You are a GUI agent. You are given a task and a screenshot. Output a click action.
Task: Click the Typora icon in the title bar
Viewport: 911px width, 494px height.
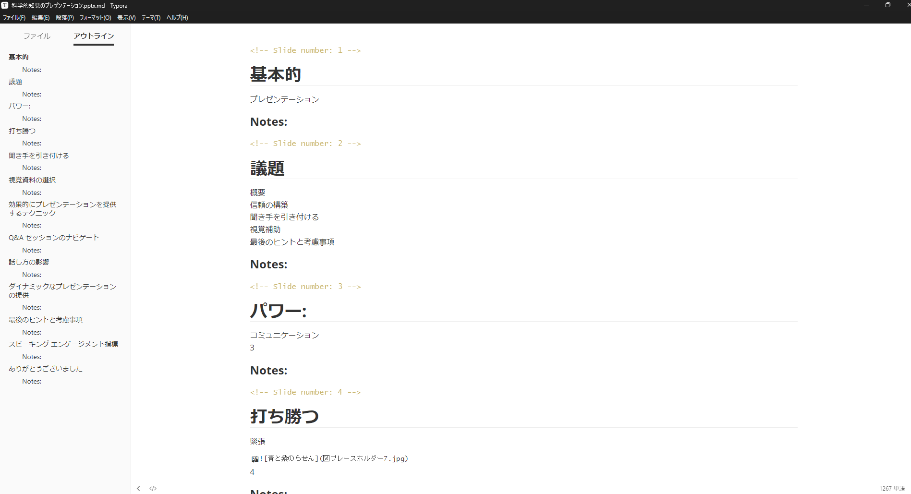[x=4, y=5]
